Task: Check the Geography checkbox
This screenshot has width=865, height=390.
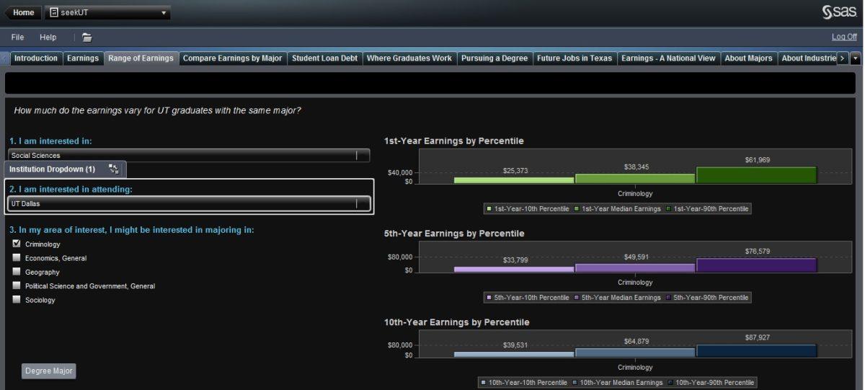Action: [x=17, y=272]
